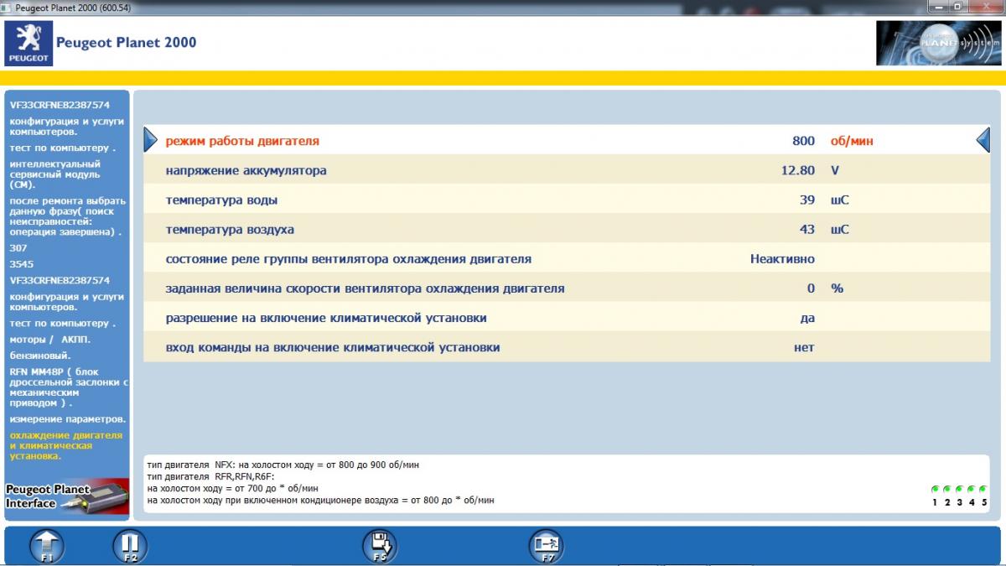Click the blue arrow left of the engine speed row
The width and height of the screenshot is (1006, 566).
(x=150, y=140)
